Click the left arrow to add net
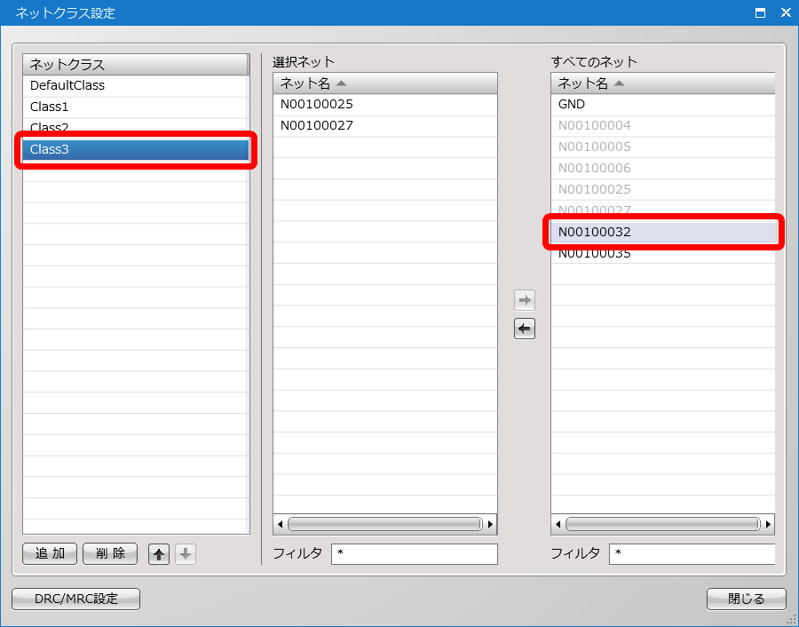The height and width of the screenshot is (627, 799). coord(525,329)
